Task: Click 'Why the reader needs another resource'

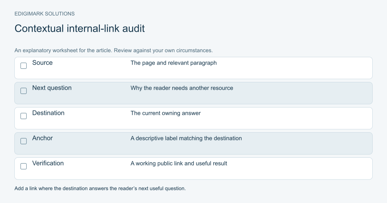Action: click(182, 88)
